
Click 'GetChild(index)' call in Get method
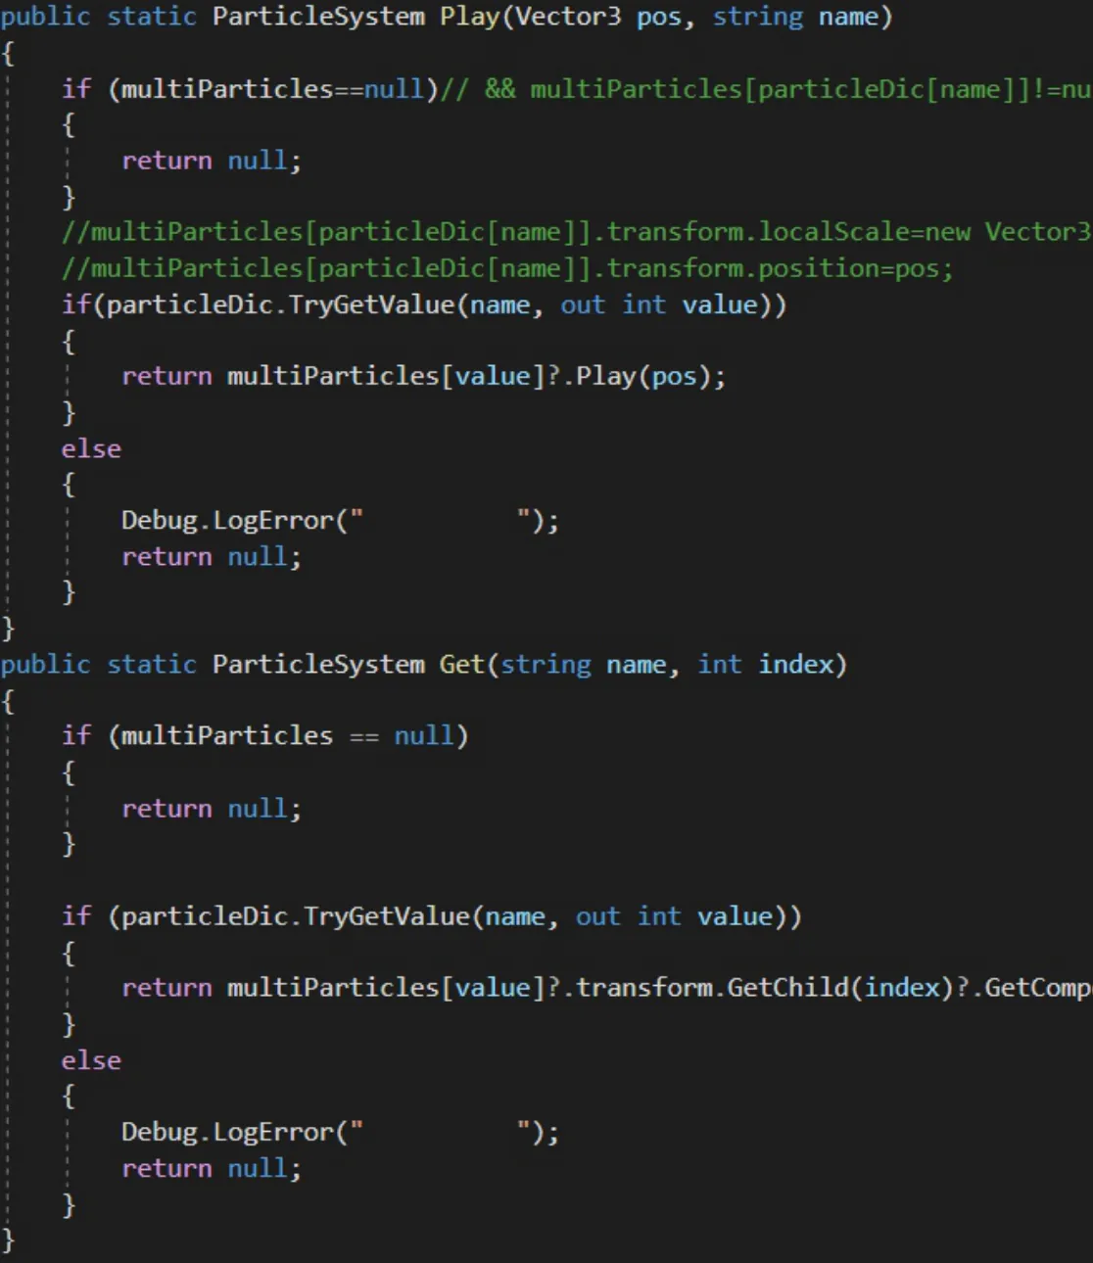840,988
